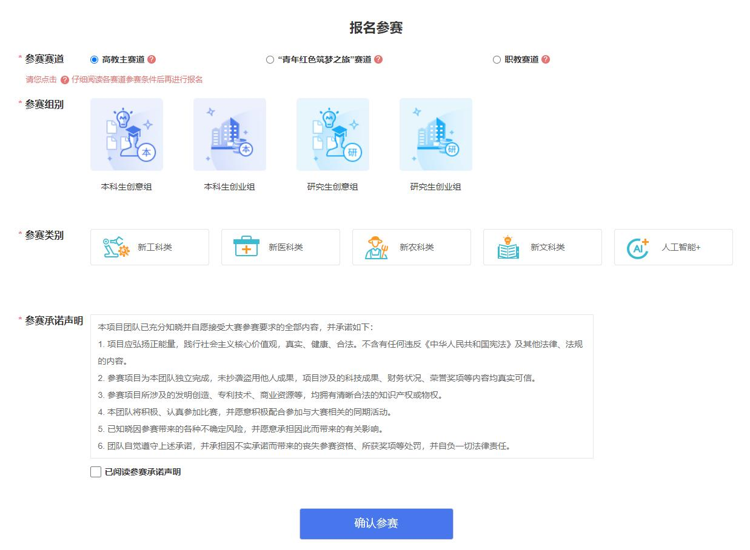The width and height of the screenshot is (750, 550).
Task: Open help icon beside 高教主赛道
Action: (x=152, y=59)
